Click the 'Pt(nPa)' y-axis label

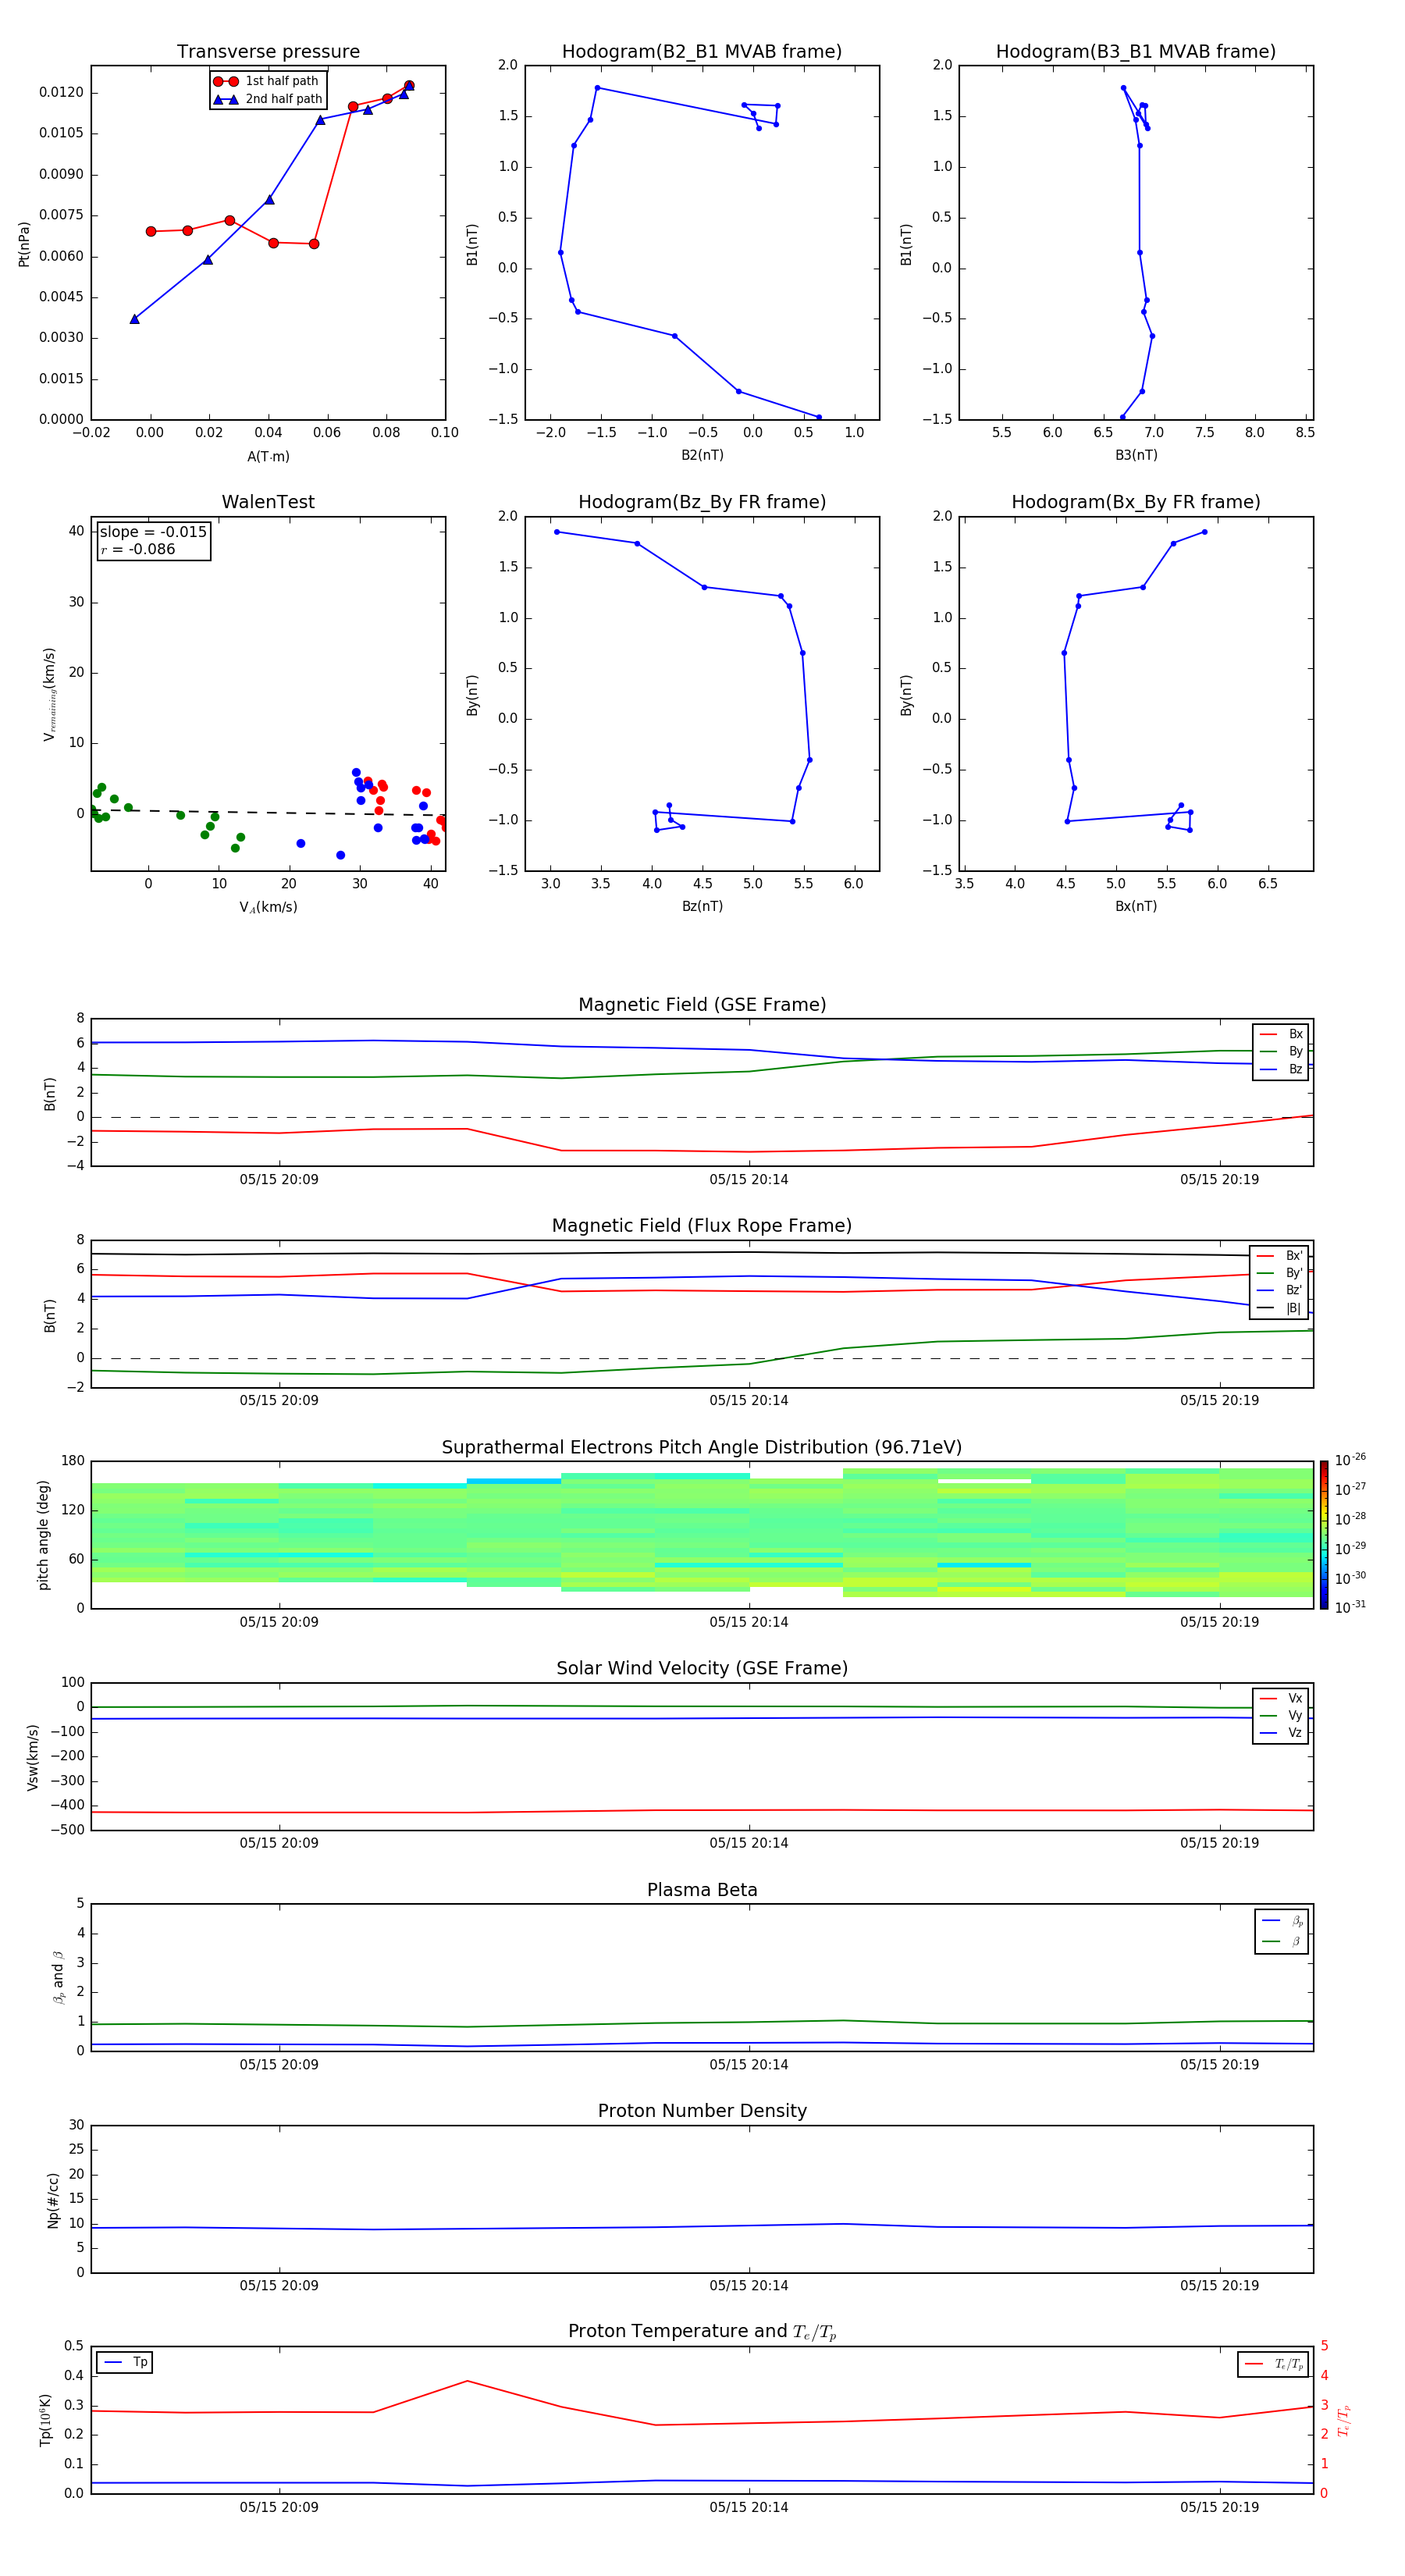[x=24, y=243]
